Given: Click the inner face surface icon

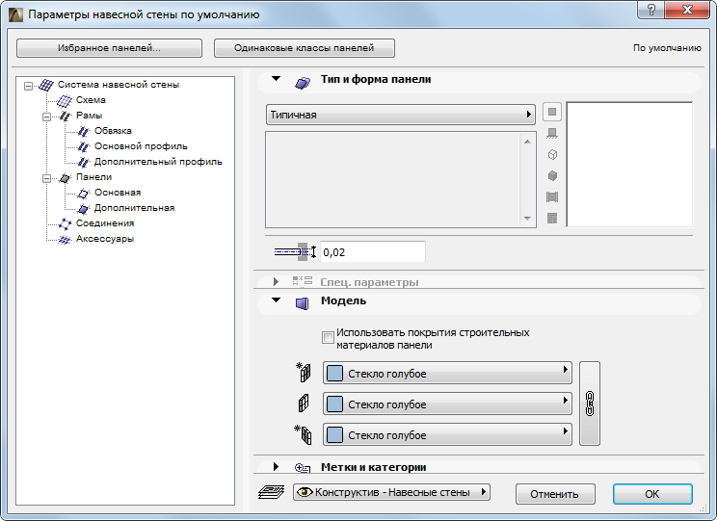Looking at the screenshot, I should point(304,434).
